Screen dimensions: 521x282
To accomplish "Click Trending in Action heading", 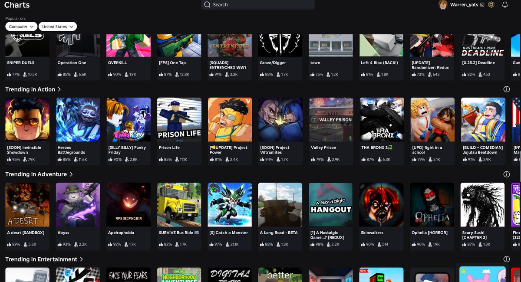I will 30,89.
